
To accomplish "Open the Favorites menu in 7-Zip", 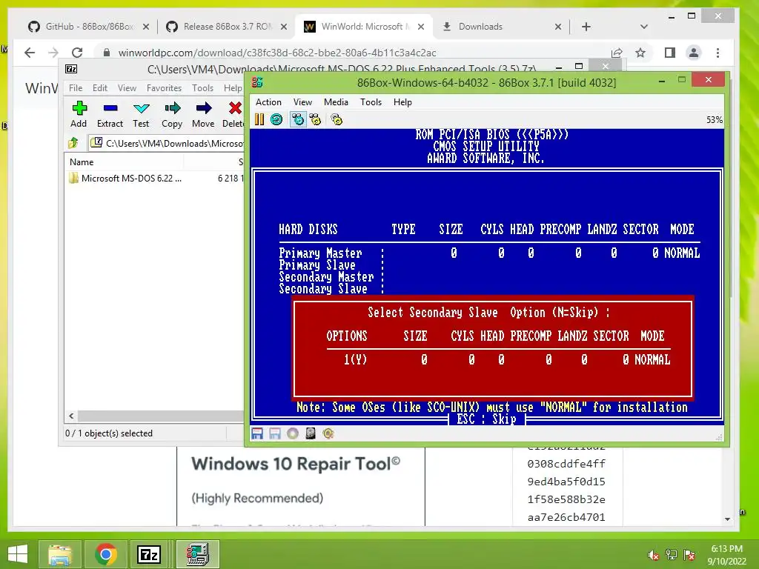I will [164, 88].
